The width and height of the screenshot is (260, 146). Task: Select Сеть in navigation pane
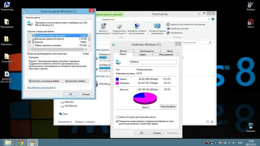[63, 114]
